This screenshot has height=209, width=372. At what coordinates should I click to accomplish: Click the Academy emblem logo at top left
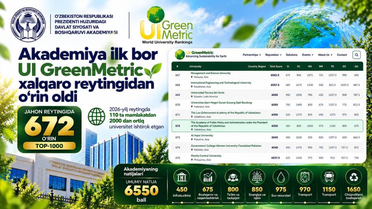coord(28,24)
